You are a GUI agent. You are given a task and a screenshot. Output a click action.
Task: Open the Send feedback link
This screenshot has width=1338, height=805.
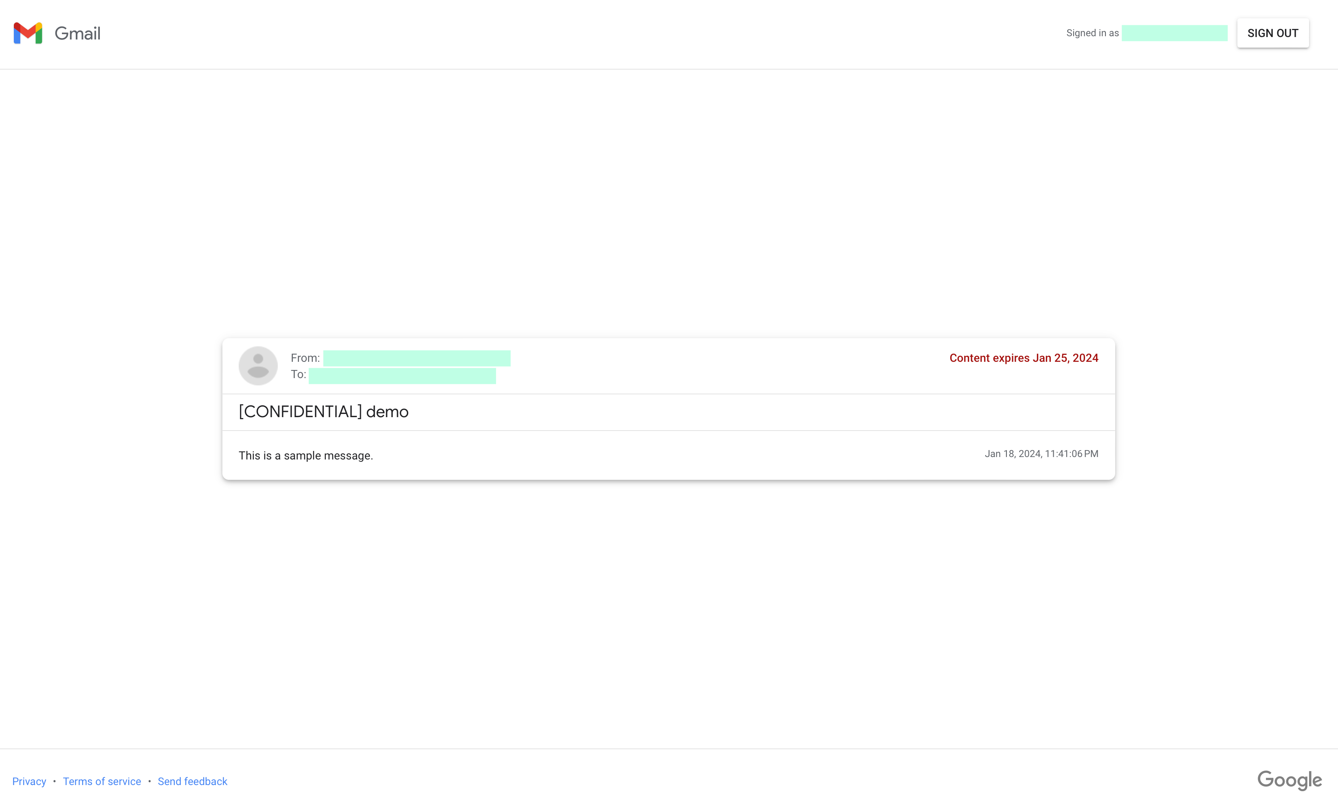tap(192, 781)
